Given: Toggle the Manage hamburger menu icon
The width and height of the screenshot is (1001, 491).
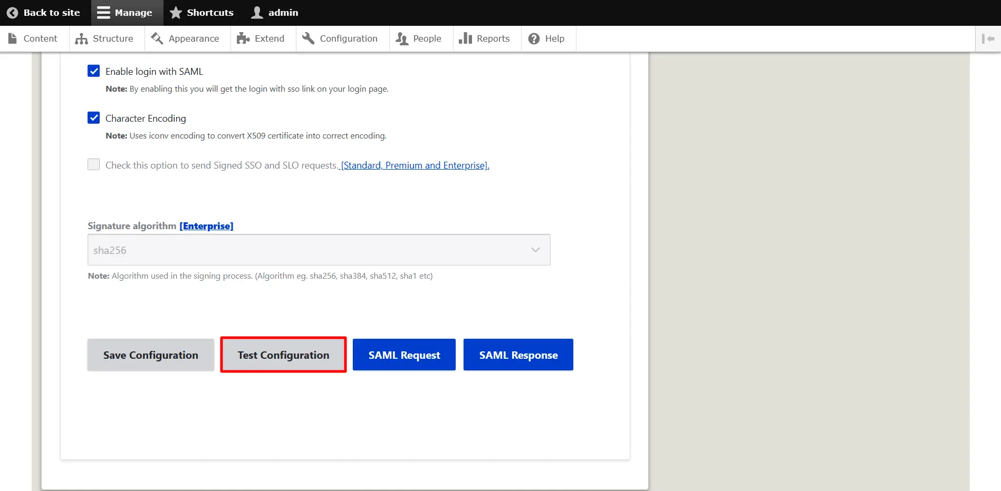Looking at the screenshot, I should (103, 13).
